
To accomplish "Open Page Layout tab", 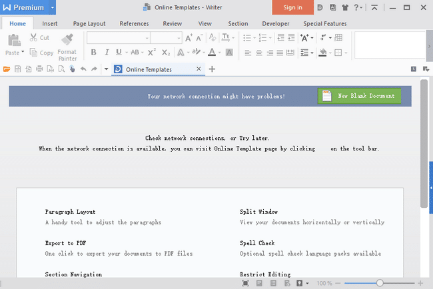I will pyautogui.click(x=89, y=24).
